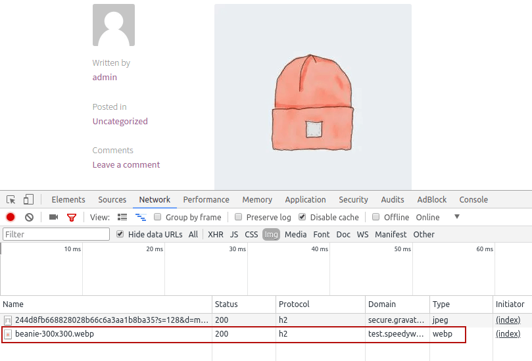Image resolution: width=532 pixels, height=361 pixels.
Task: Clear the network log icon
Action: (29, 217)
